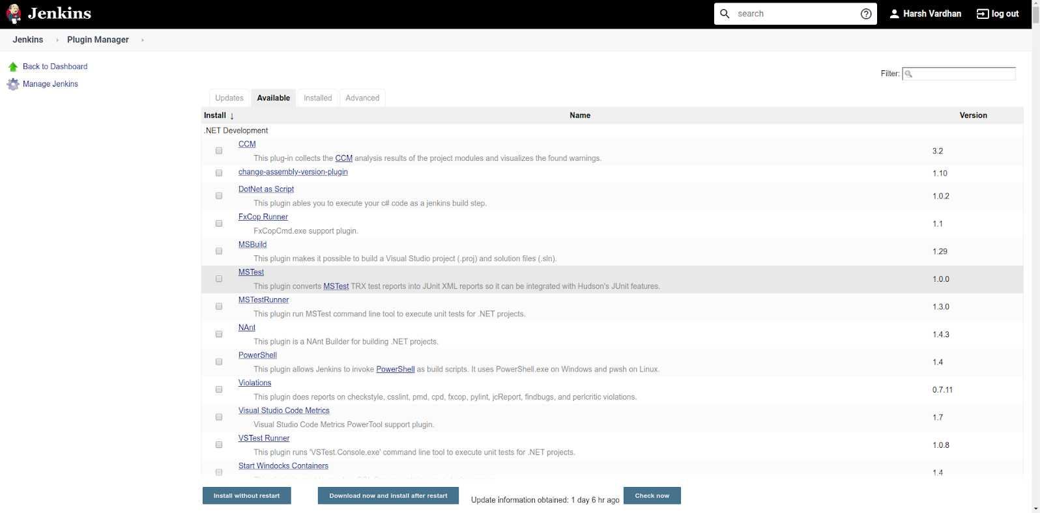Click the Jenkins breadcrumb item
This screenshot has width=1040, height=513.
pos(28,40)
